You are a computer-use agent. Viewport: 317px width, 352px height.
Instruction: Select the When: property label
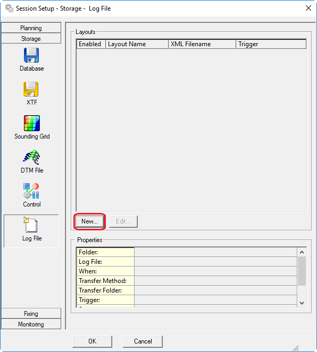[x=105, y=271]
